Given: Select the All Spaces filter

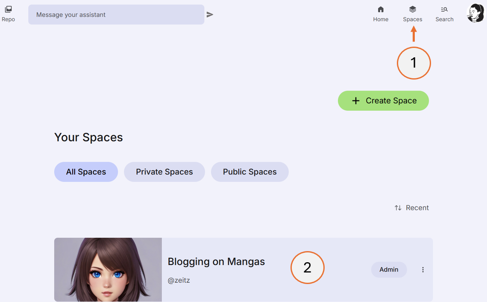Looking at the screenshot, I should [86, 172].
